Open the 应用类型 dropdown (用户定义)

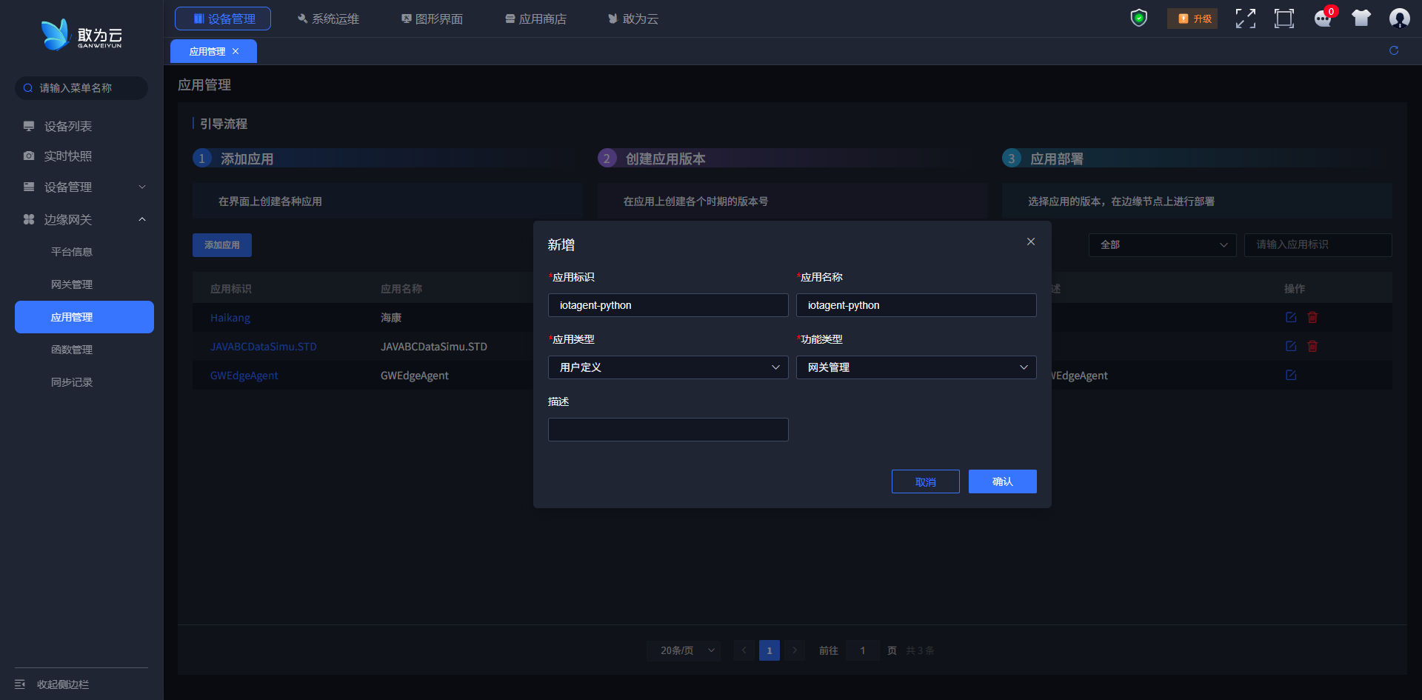[668, 367]
